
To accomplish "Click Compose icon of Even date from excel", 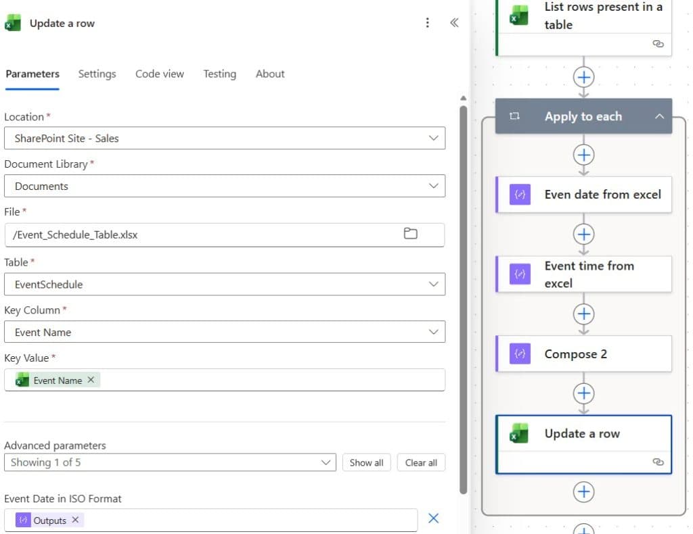I will click(x=520, y=195).
